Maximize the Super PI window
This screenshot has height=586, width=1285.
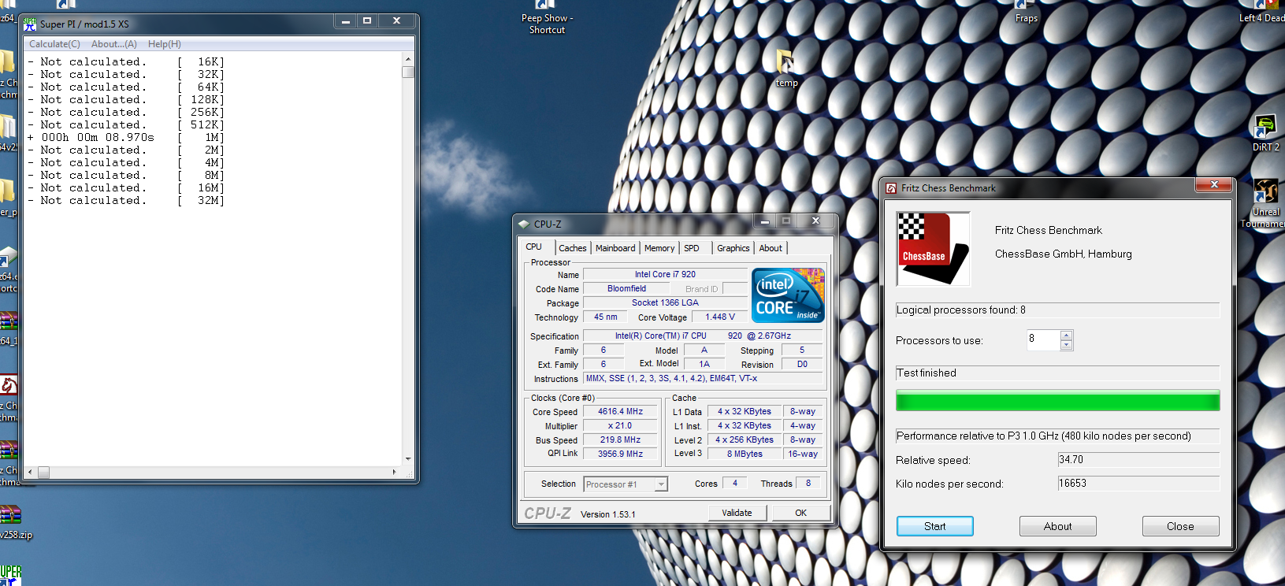point(367,21)
